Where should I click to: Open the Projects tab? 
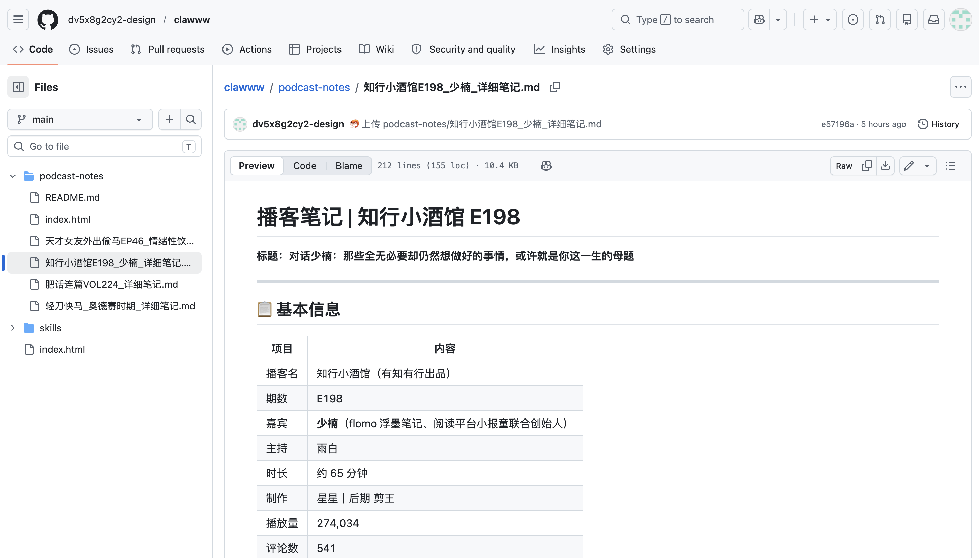click(315, 49)
